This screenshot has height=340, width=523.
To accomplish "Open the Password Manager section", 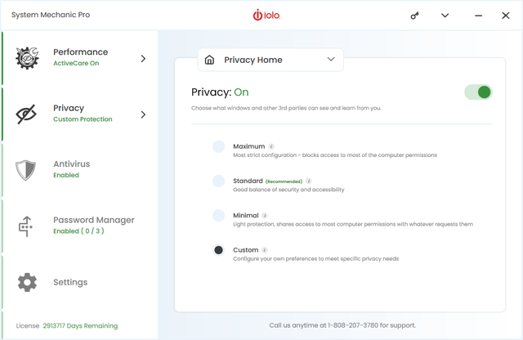I will pos(93,225).
